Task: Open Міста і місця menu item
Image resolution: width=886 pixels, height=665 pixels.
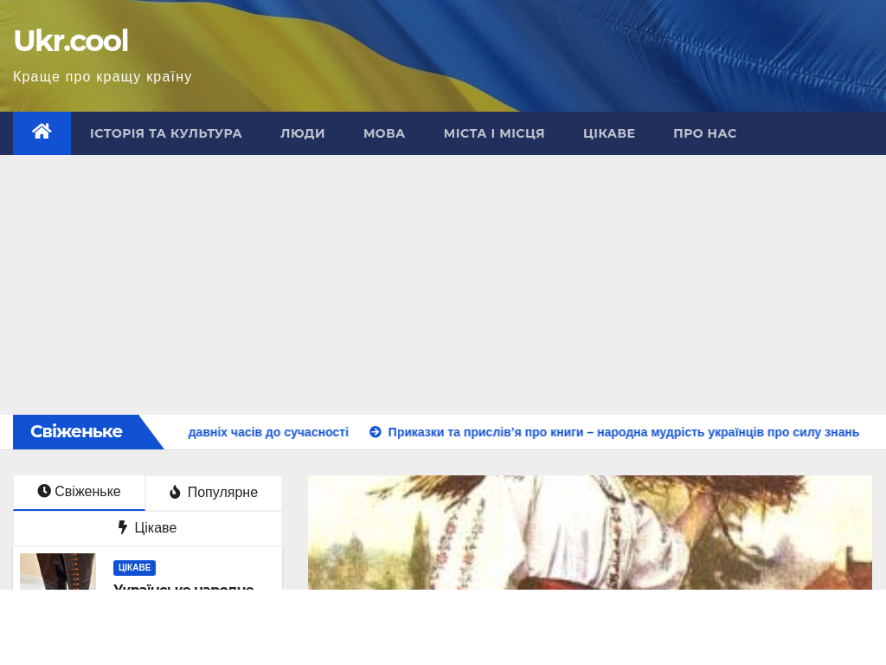Action: (494, 133)
